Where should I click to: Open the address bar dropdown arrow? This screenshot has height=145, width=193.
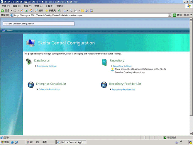coord(170,15)
